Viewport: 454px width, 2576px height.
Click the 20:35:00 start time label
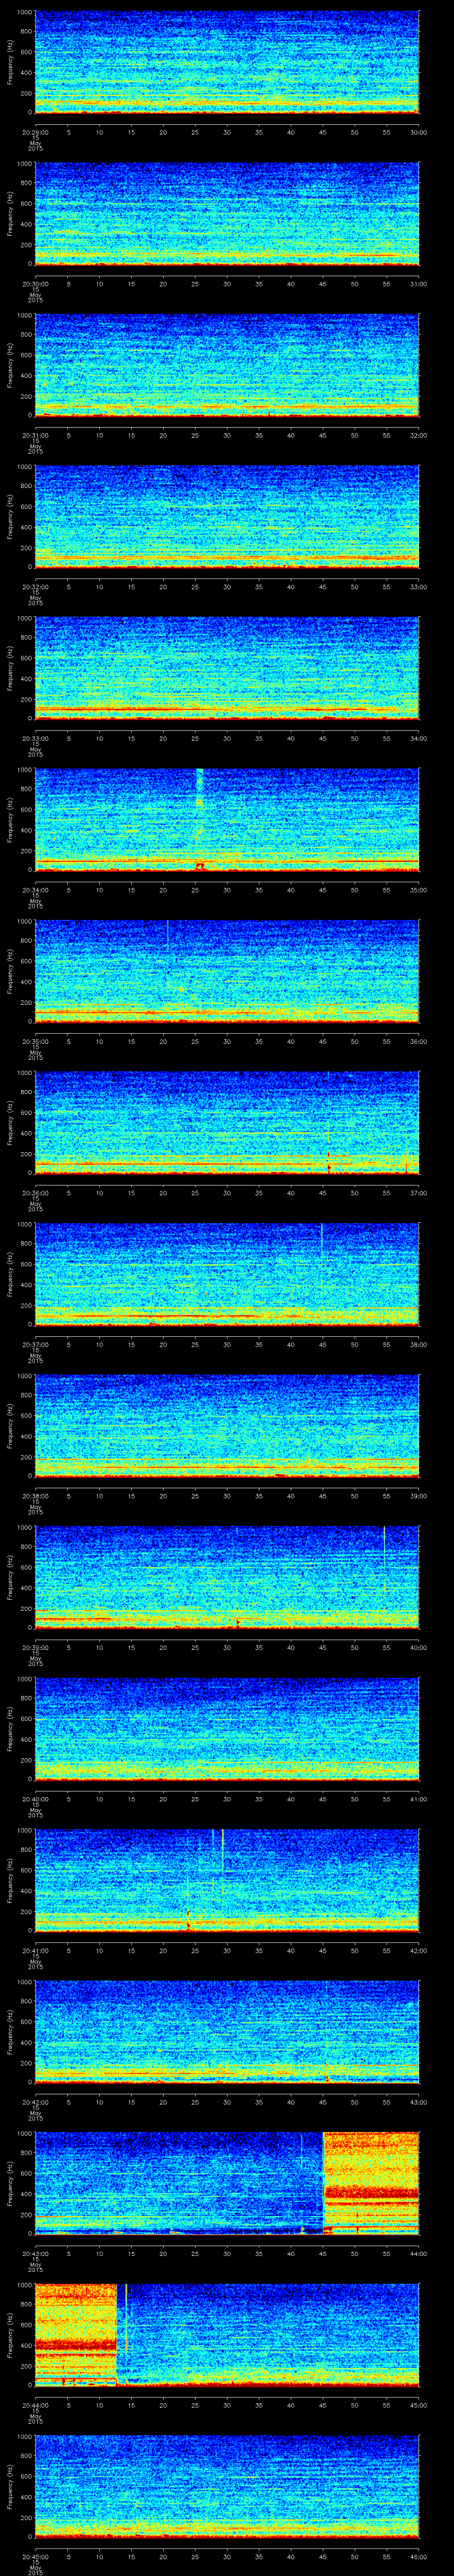[x=36, y=1041]
